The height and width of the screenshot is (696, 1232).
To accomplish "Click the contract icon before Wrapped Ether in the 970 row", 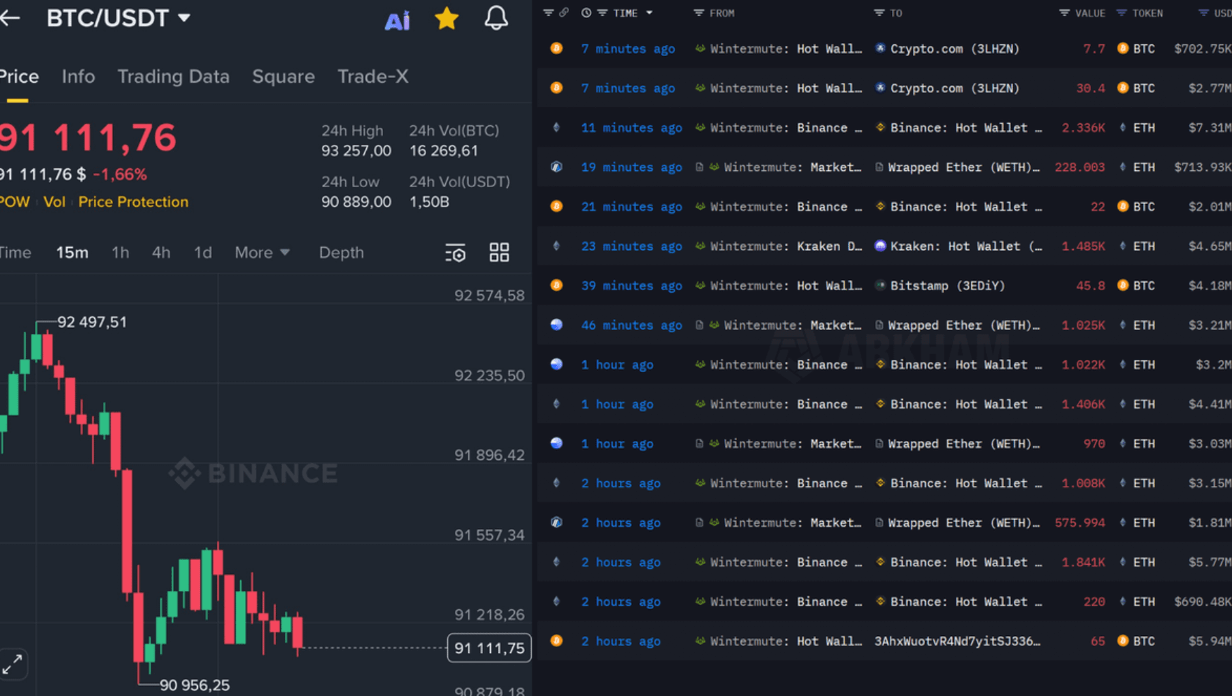I will pyautogui.click(x=879, y=444).
